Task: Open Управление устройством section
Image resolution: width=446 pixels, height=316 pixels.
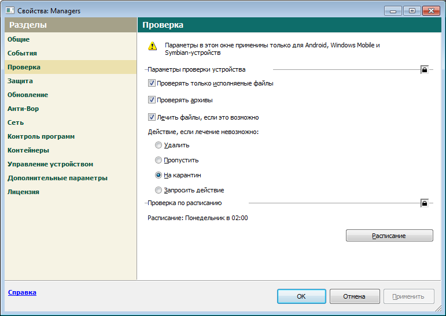Action: [71, 164]
